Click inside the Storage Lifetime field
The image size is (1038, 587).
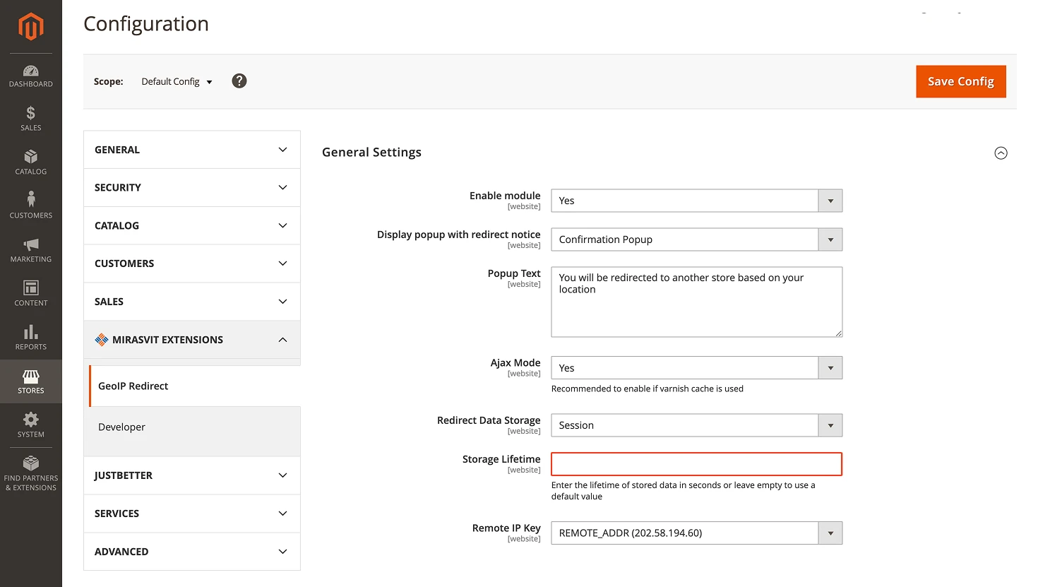[696, 464]
